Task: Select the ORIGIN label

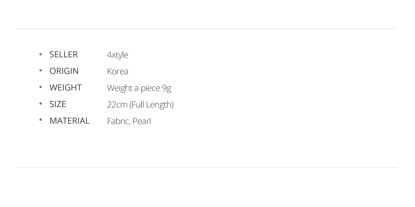Action: tap(64, 71)
